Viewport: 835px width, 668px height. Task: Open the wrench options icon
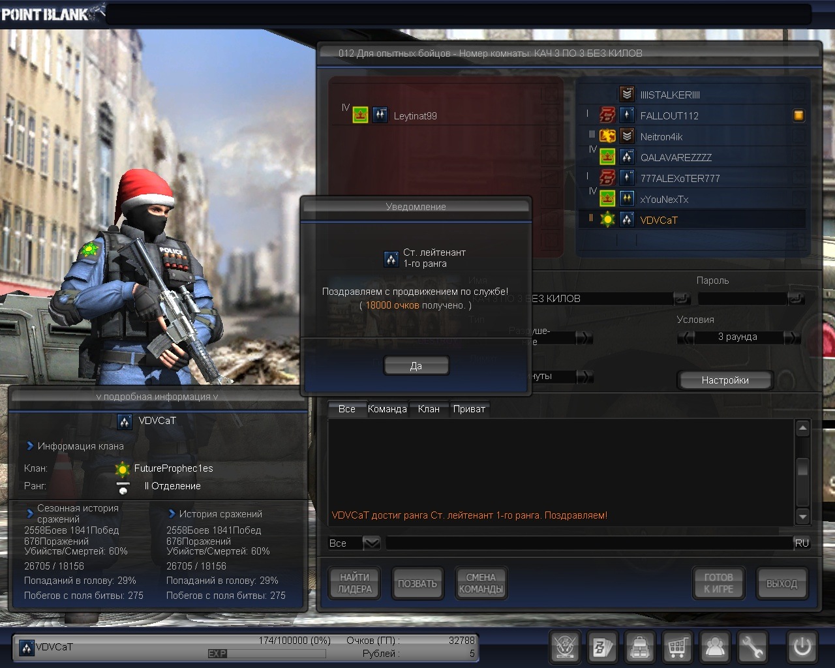click(x=752, y=648)
